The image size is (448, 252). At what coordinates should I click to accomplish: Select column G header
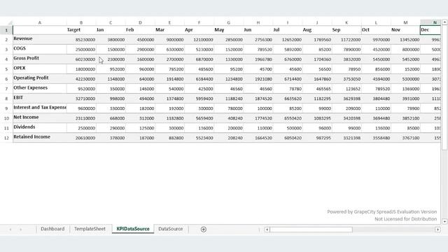pos(229,22)
